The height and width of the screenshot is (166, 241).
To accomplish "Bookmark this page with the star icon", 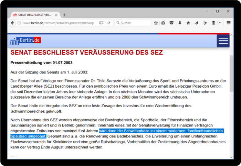I will (x=156, y=23).
